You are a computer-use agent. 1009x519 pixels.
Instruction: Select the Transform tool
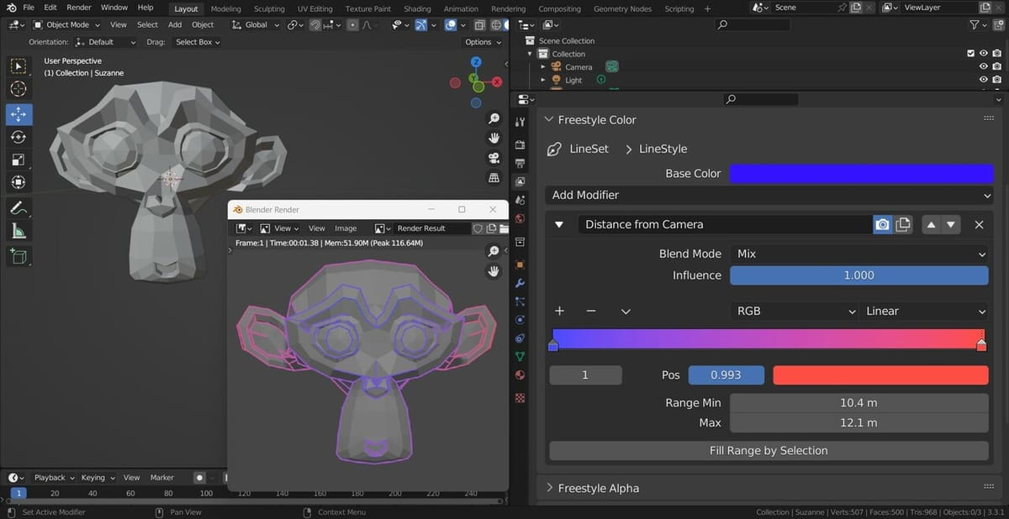pyautogui.click(x=18, y=182)
